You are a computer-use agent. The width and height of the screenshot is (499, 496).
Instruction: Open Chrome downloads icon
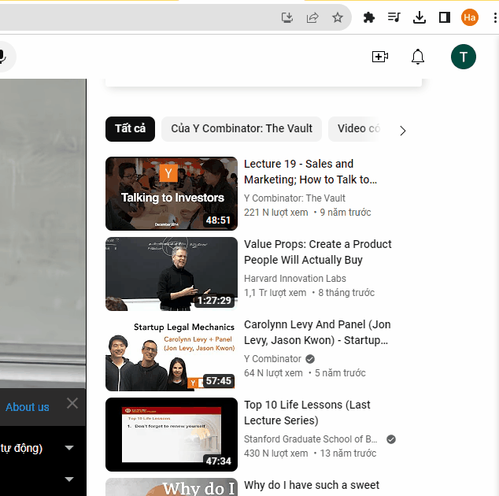coord(420,17)
